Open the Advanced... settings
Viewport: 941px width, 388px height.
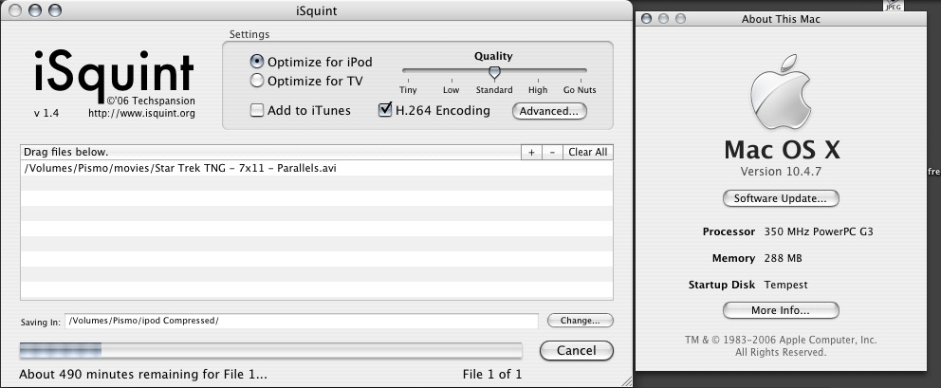point(549,111)
